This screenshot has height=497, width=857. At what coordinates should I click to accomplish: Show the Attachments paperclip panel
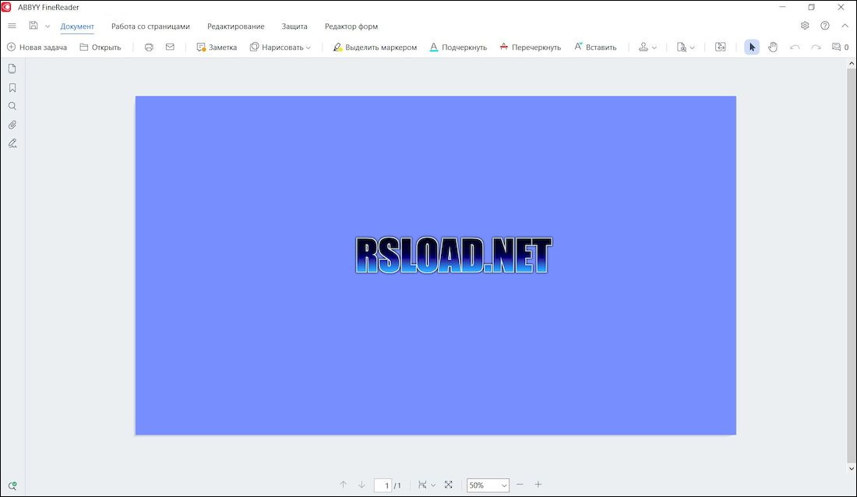[12, 125]
